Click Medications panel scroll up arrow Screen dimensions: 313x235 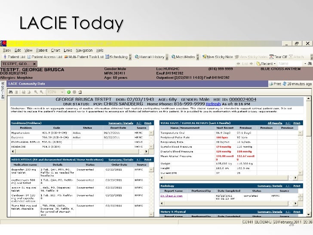[151, 170]
